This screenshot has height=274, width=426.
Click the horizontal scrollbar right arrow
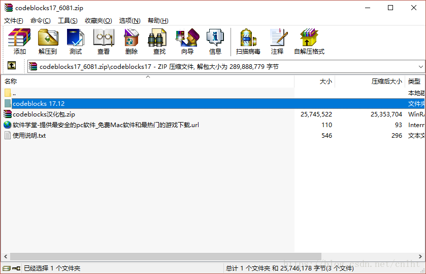pos(420,256)
